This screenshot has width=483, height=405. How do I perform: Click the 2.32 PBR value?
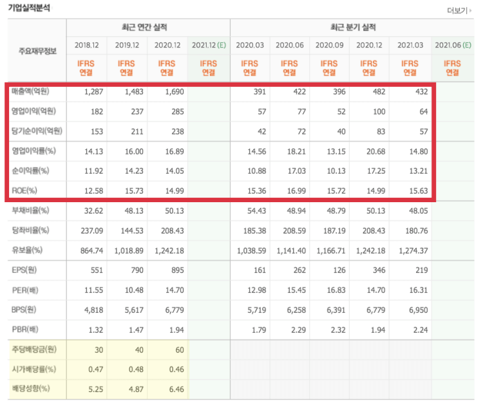click(338, 330)
